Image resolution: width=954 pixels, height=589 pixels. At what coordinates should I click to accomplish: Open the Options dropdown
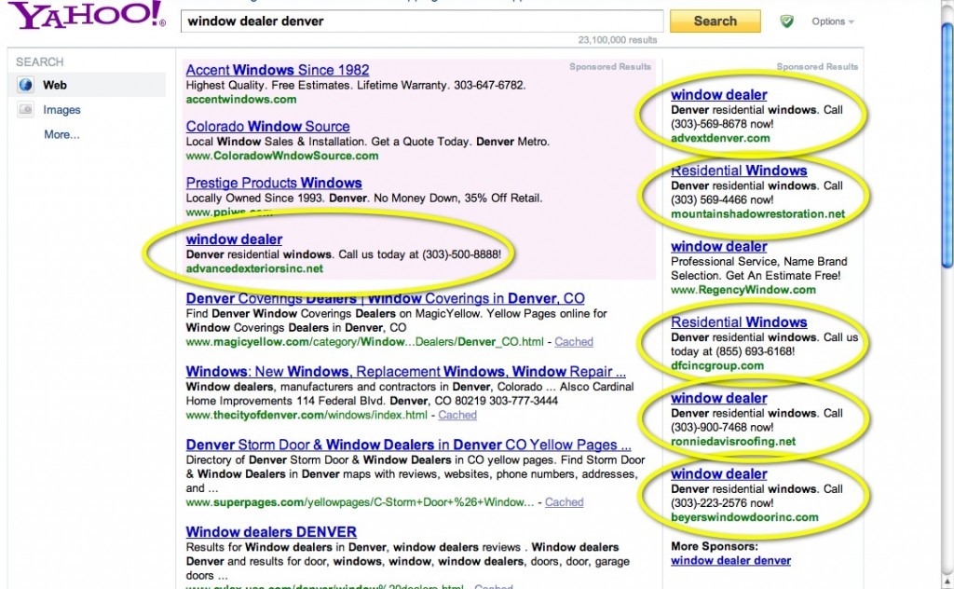coord(827,21)
